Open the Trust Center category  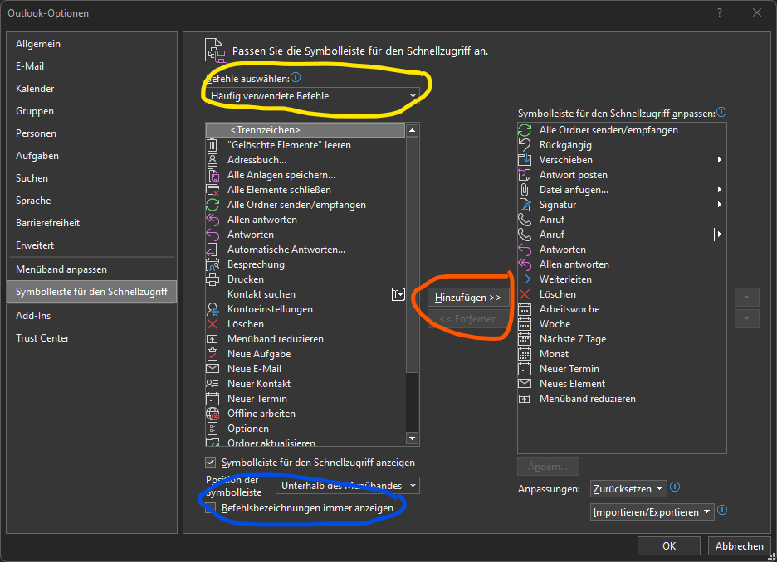pos(91,338)
